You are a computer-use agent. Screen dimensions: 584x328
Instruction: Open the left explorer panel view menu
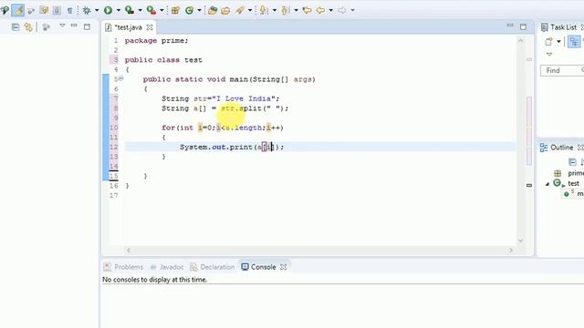62,26
